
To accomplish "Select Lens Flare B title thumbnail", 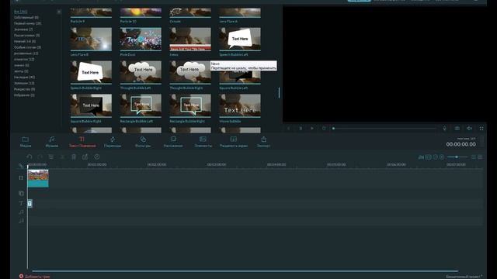I will tap(91, 40).
